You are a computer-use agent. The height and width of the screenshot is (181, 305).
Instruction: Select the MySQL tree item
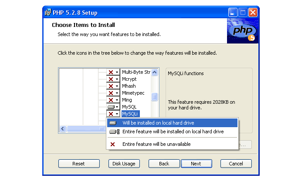[x=129, y=107]
